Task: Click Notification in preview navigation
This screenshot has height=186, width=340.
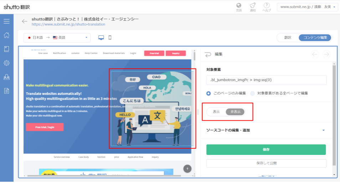Action: click(60, 53)
